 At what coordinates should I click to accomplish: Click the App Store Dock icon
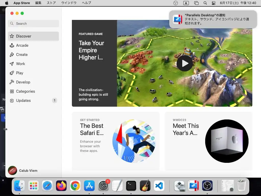89,186
